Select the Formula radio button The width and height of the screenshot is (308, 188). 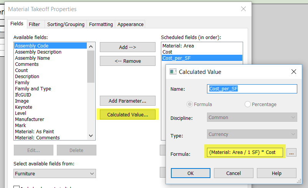click(190, 104)
